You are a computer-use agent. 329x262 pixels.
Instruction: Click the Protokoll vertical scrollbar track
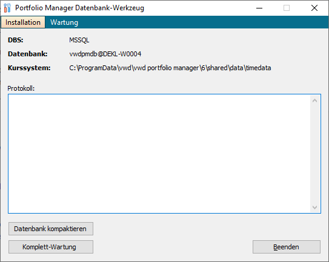click(314, 154)
